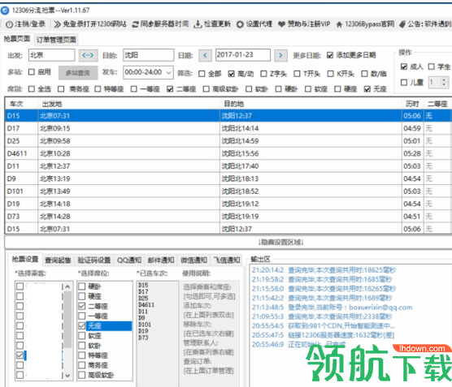Switch to 抢票页面 tab
Viewport: 452px width, 387px height.
pos(17,39)
